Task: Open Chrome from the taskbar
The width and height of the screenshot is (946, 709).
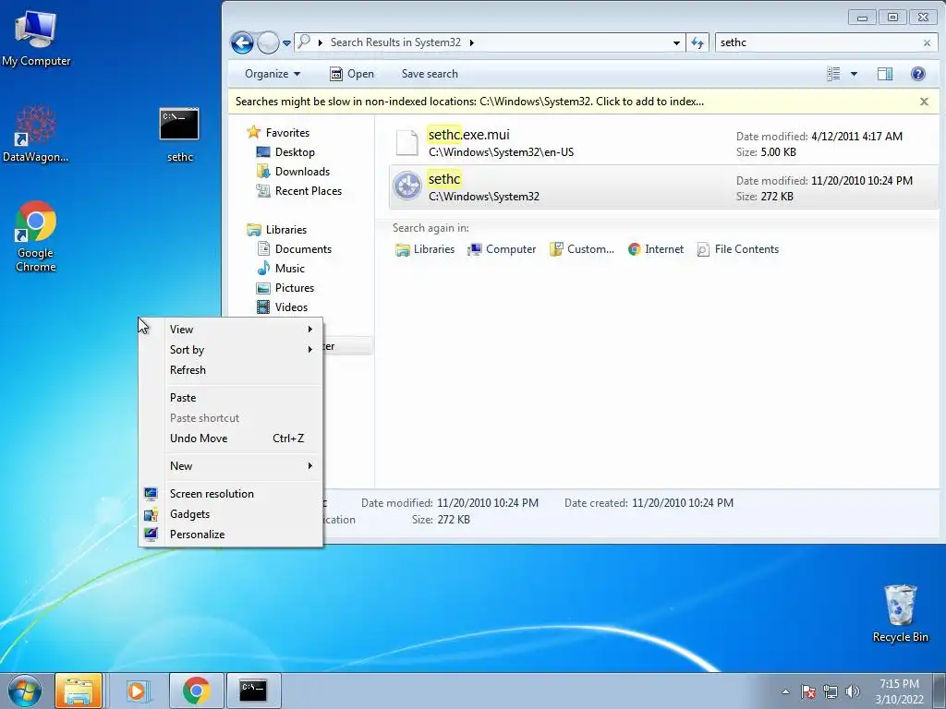Action: pyautogui.click(x=197, y=691)
